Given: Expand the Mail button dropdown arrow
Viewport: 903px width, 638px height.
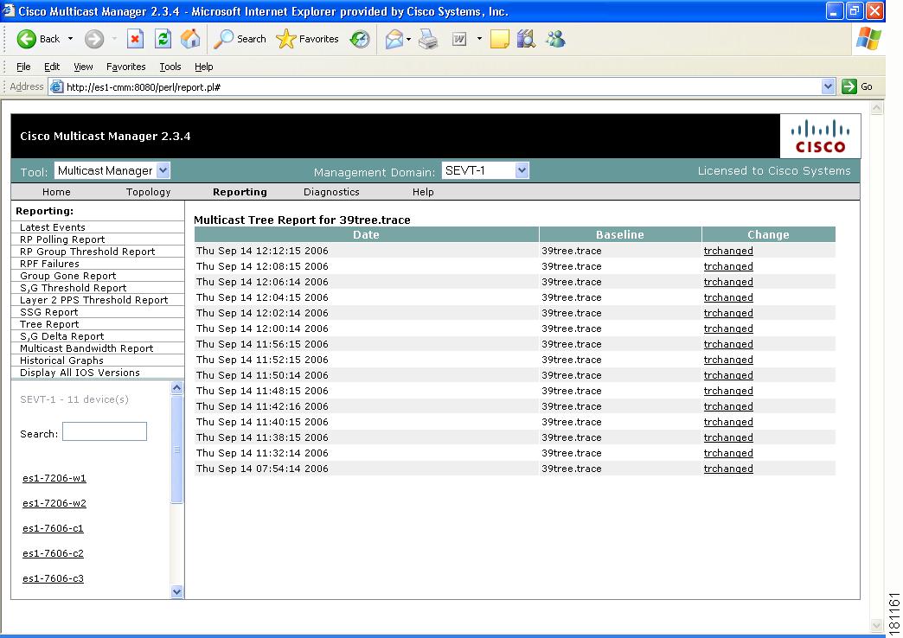Looking at the screenshot, I should (408, 39).
